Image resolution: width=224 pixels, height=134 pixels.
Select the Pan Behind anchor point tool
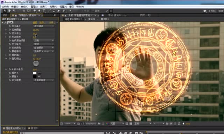coord(29,11)
